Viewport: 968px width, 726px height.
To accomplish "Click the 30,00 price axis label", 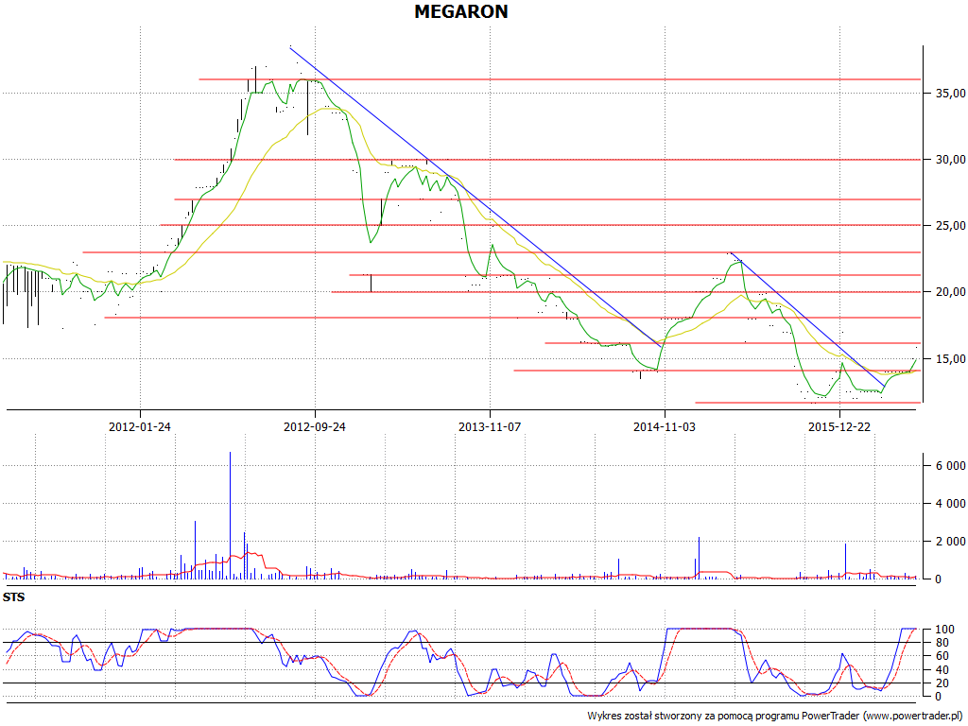I will pyautogui.click(x=951, y=159).
